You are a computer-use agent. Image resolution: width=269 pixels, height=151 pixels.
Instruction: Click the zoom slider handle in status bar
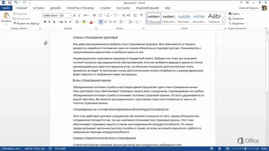(x=245, y=148)
